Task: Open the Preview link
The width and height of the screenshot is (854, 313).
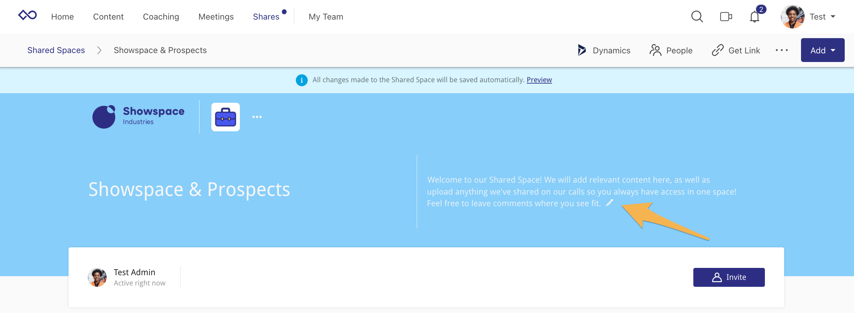Action: [539, 80]
